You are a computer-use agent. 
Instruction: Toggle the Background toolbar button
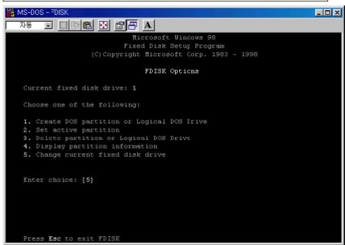pyautogui.click(x=133, y=25)
